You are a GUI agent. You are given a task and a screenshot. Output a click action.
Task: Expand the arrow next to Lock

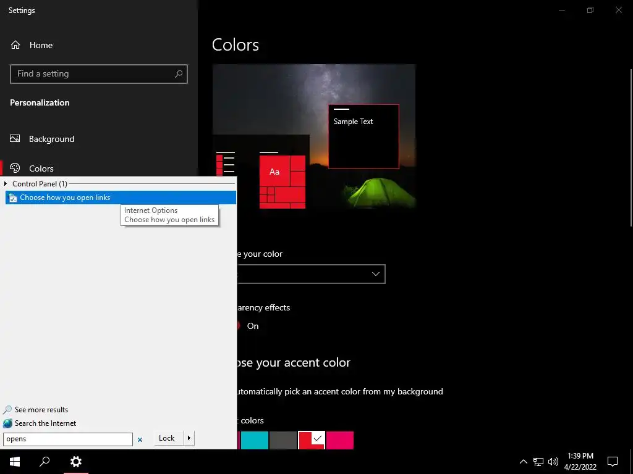[189, 438]
